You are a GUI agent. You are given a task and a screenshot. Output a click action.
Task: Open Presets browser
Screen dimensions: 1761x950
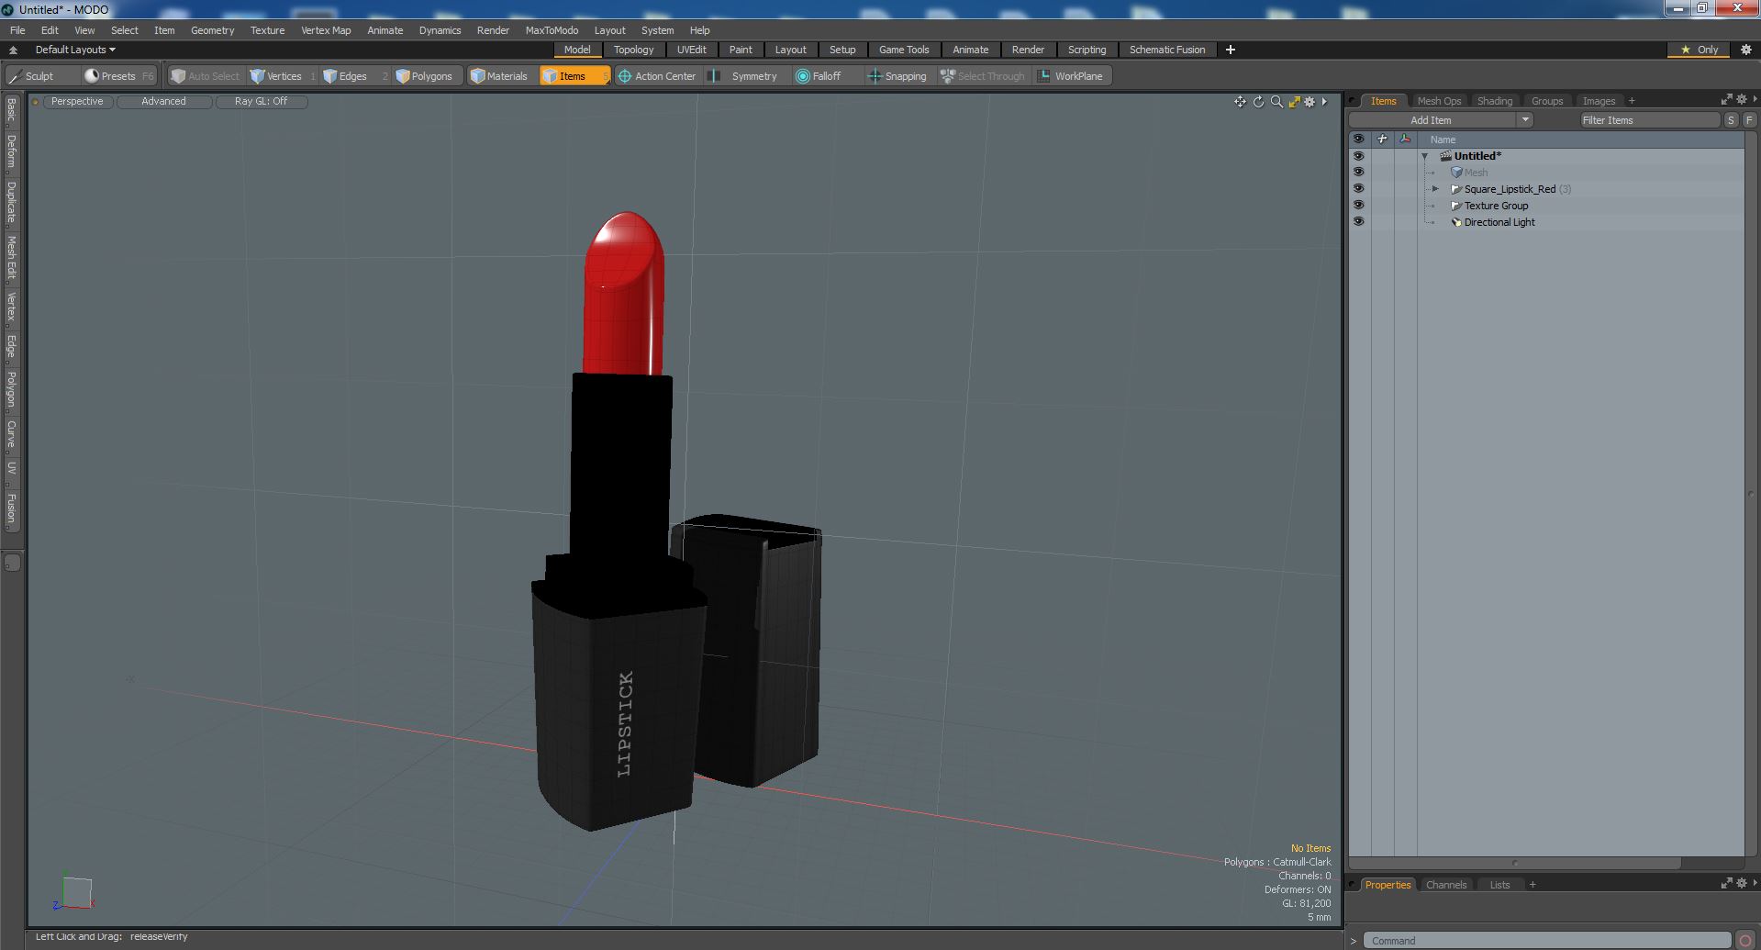point(119,76)
